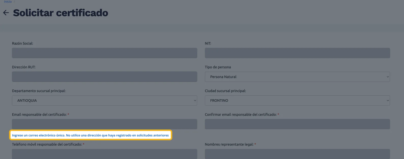
Task: Click the Dirección RUT input field
Action: coord(105,77)
